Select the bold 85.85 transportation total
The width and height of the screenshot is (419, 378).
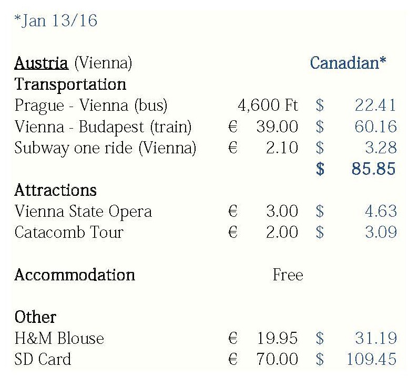point(373,169)
